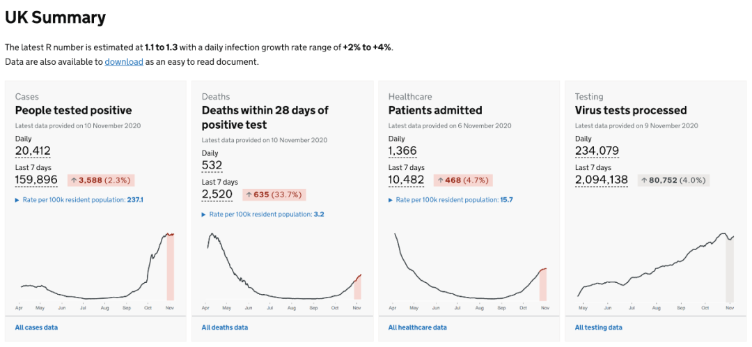
Task: Open the download link for the data
Action: coord(124,62)
